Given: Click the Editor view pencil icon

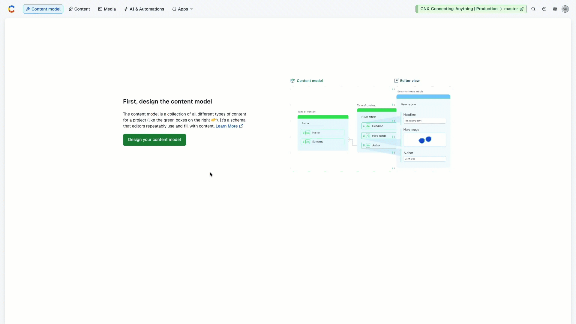Looking at the screenshot, I should pos(396,81).
